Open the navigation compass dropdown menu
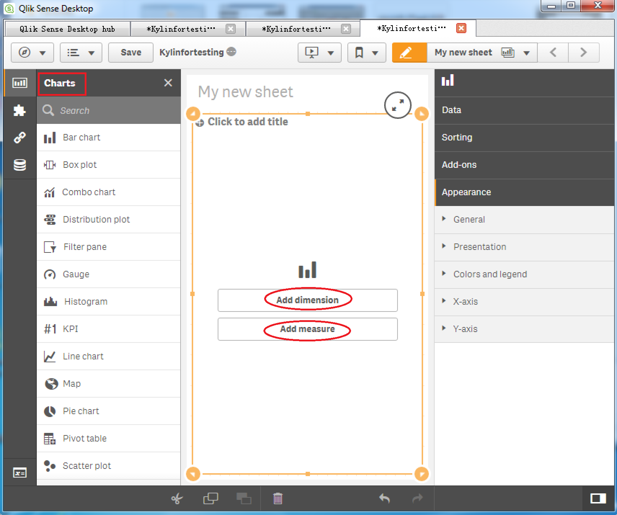This screenshot has height=515, width=617. [32, 53]
